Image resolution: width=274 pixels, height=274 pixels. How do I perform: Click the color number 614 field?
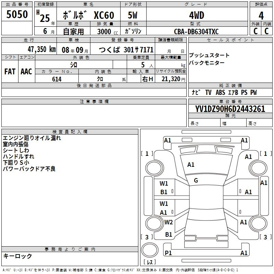pyautogui.click(x=57, y=79)
